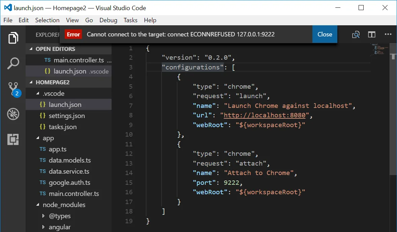
Task: Open app.ts in explorer
Action: click(69, 149)
